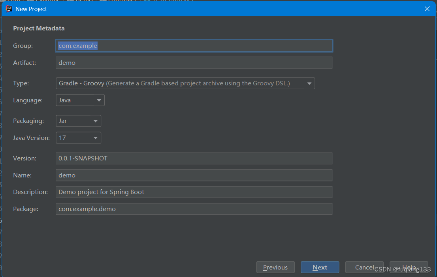This screenshot has width=437, height=277.
Task: Click the Version field with 0.0.1-SNAPSHOT
Action: 194,158
